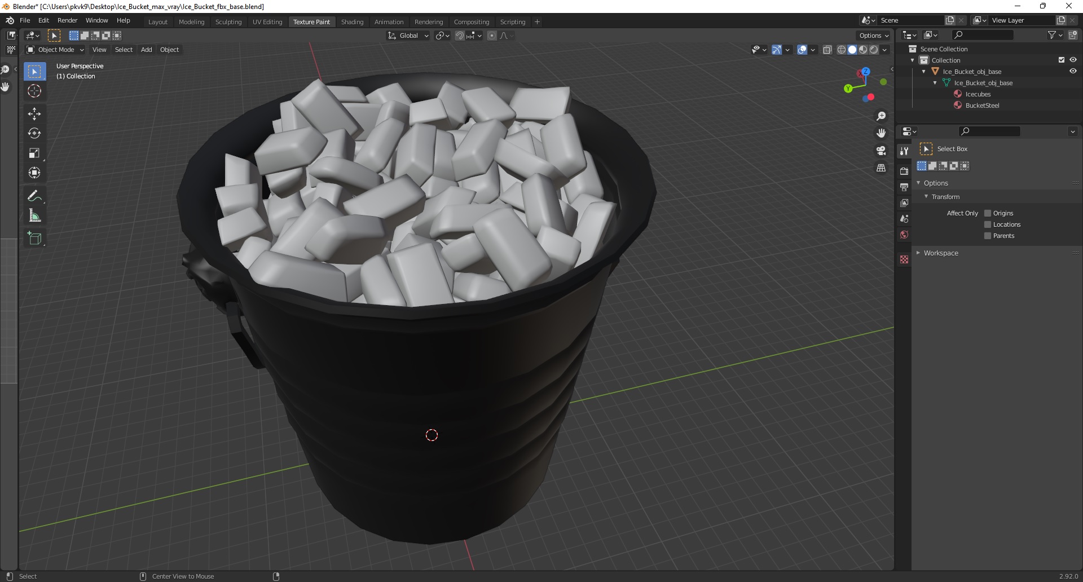Viewport: 1083px width, 582px height.
Task: Select the Select Box tool in toolbar
Action: 34,72
